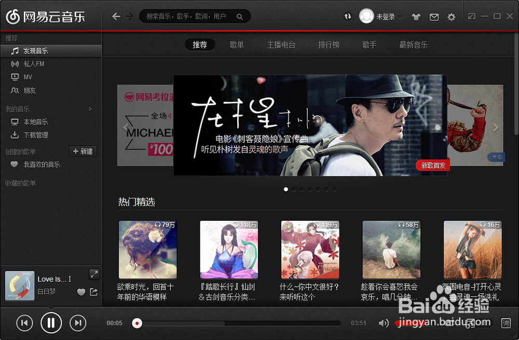Viewport: 519px width, 340px height.
Task: Show next banner with right arrow
Action: [x=496, y=127]
